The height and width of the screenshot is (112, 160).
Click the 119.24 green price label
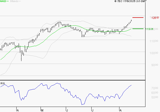pyautogui.click(x=149, y=29)
